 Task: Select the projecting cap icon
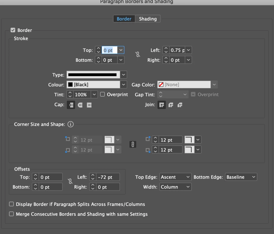[x=89, y=105]
